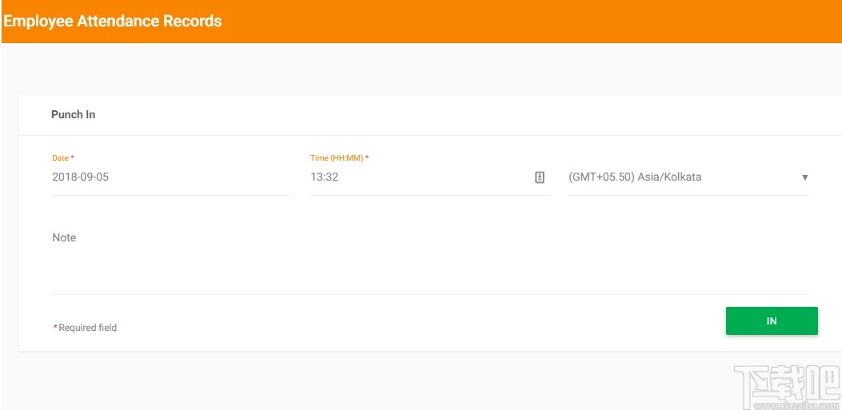Open the Asia/Kolkata timezone dropdown
The width and height of the screenshot is (842, 410).
[688, 177]
